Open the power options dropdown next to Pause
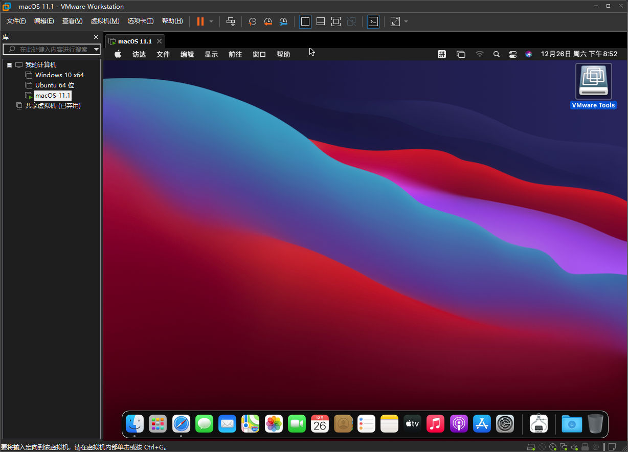628x452 pixels. (211, 21)
